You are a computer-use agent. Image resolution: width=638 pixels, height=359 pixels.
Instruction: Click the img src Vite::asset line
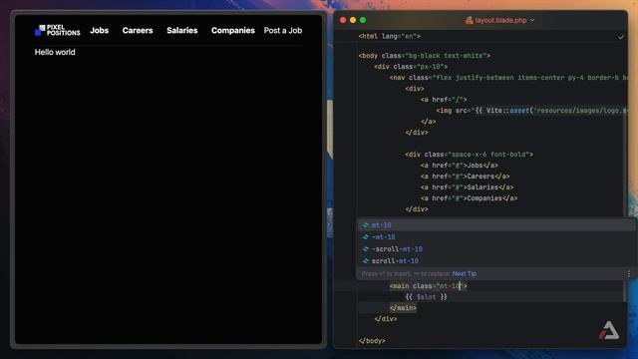click(531, 111)
